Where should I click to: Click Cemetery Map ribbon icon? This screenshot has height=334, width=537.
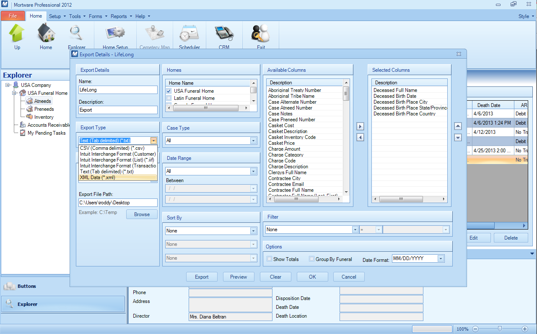[x=155, y=34]
